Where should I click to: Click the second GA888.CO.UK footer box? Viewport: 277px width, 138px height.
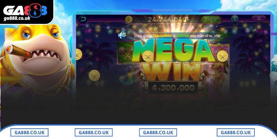coord(93,132)
